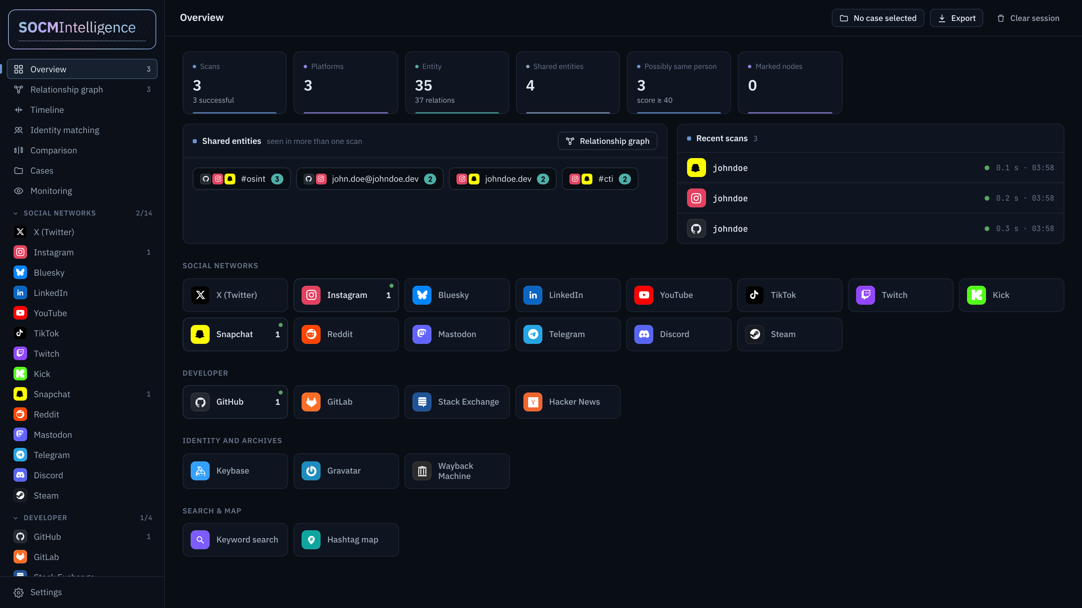Viewport: 1082px width, 608px height.
Task: Open Identity matching page
Action: 82,130
